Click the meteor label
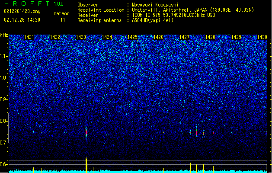Screen dimensions: 272x173 [61, 13]
